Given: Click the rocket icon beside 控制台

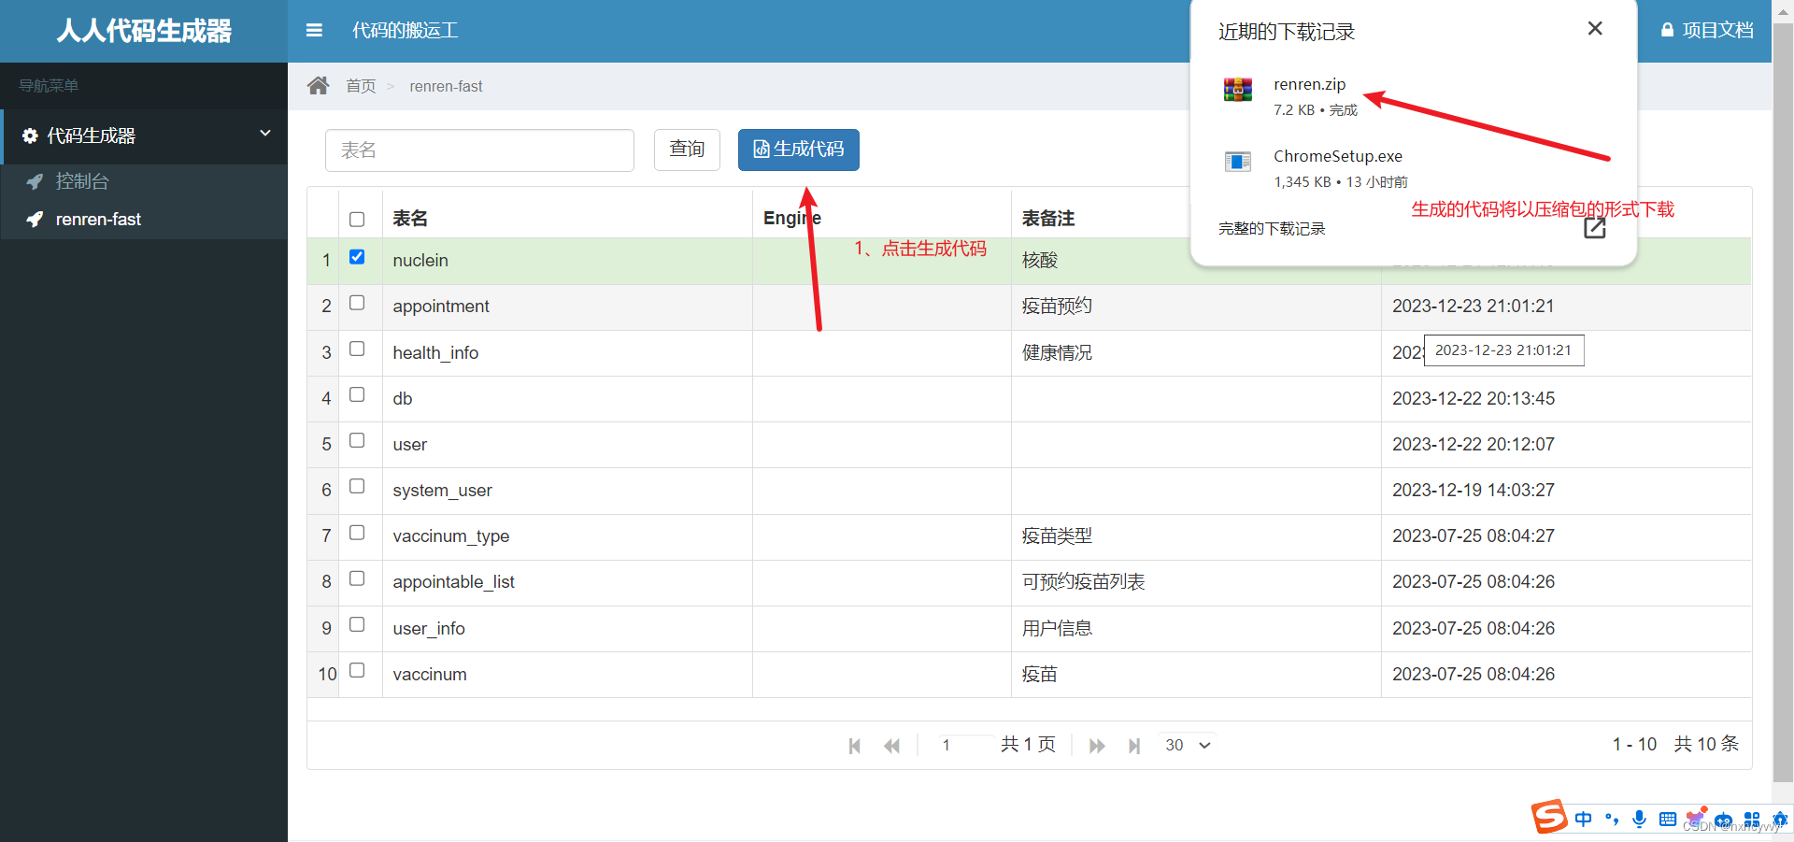Looking at the screenshot, I should pos(36,180).
